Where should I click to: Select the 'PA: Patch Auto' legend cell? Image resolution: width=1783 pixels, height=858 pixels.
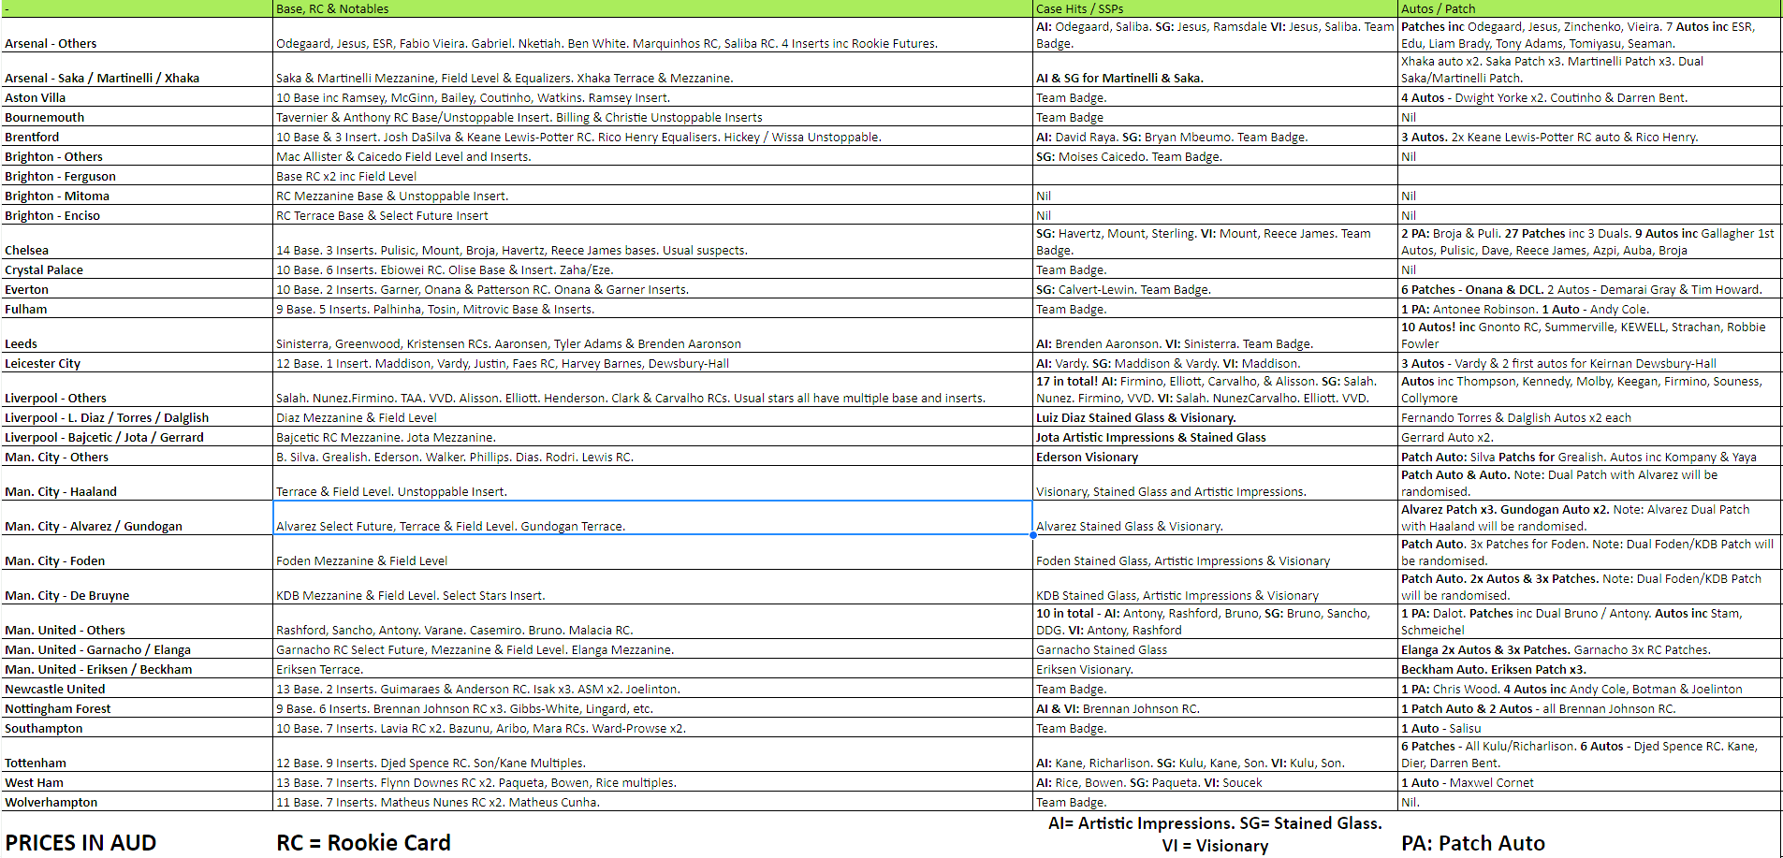(x=1589, y=835)
